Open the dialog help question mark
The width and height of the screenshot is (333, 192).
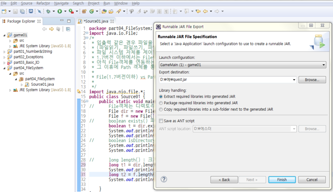coord(164,179)
